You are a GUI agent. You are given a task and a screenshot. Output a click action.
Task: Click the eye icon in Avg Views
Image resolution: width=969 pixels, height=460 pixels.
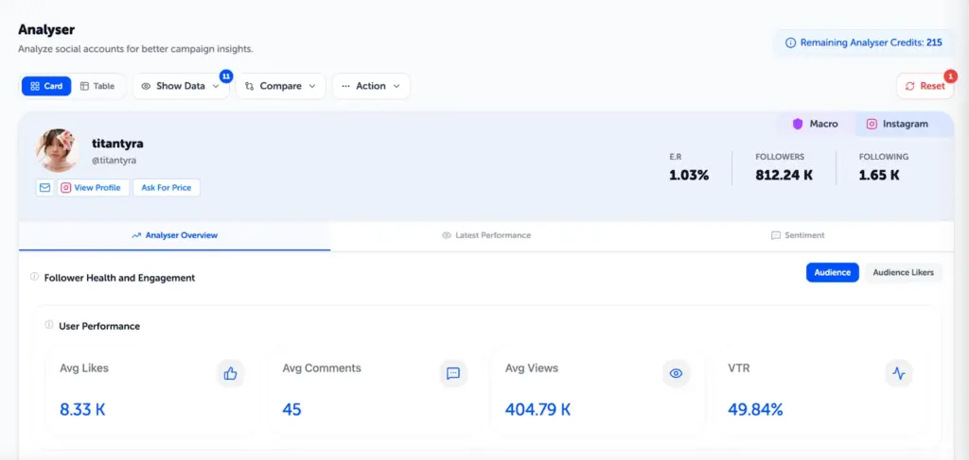click(x=676, y=373)
